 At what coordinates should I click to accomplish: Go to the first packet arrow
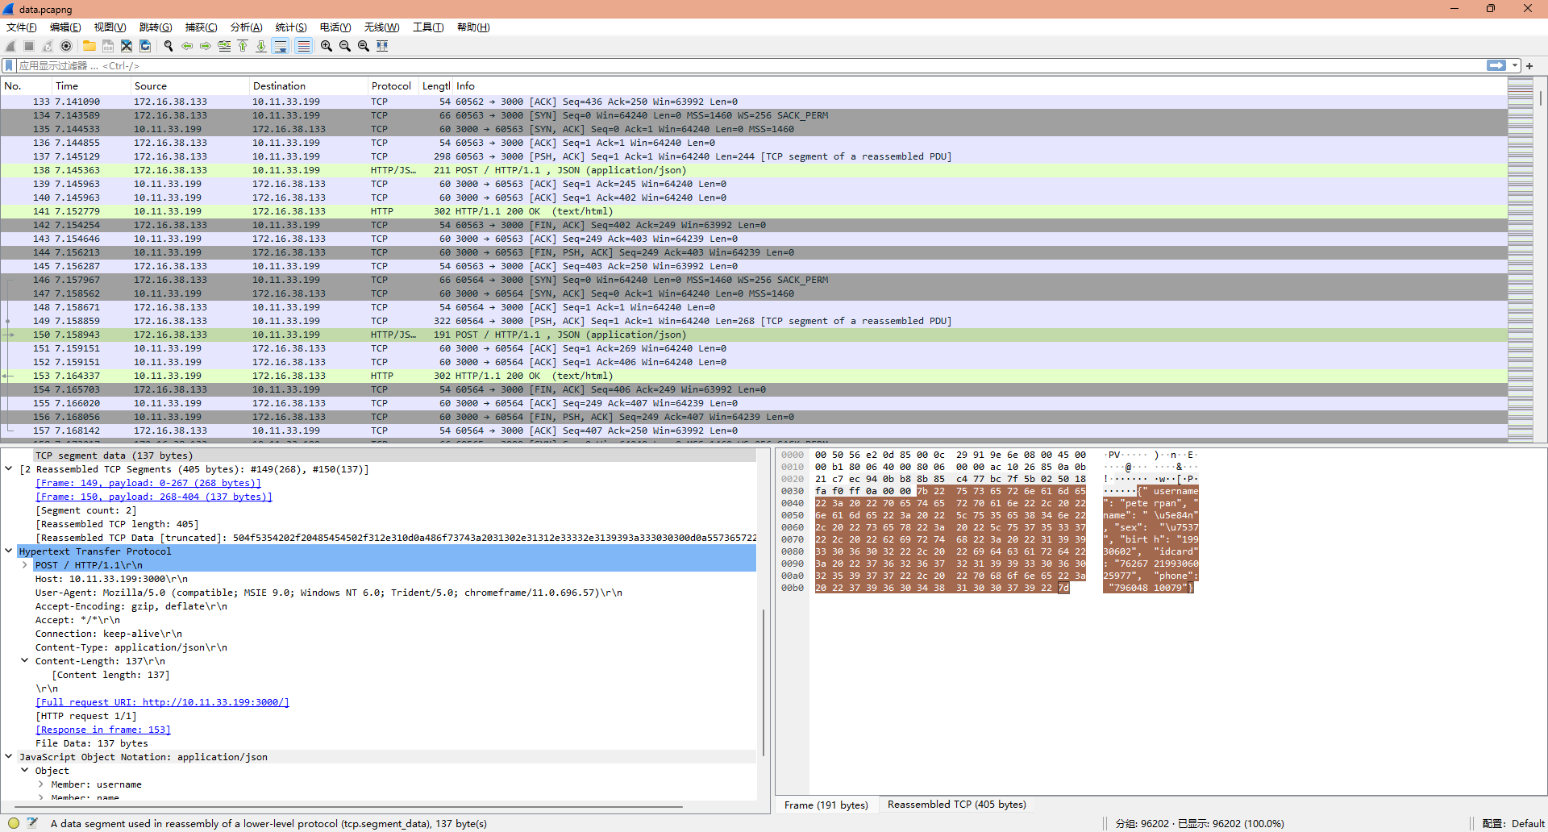243,46
